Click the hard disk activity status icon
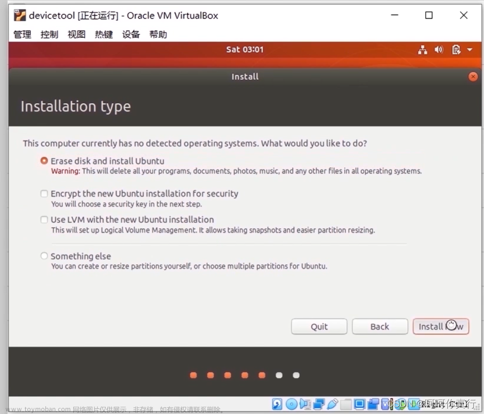The height and width of the screenshot is (414, 484). [x=277, y=404]
